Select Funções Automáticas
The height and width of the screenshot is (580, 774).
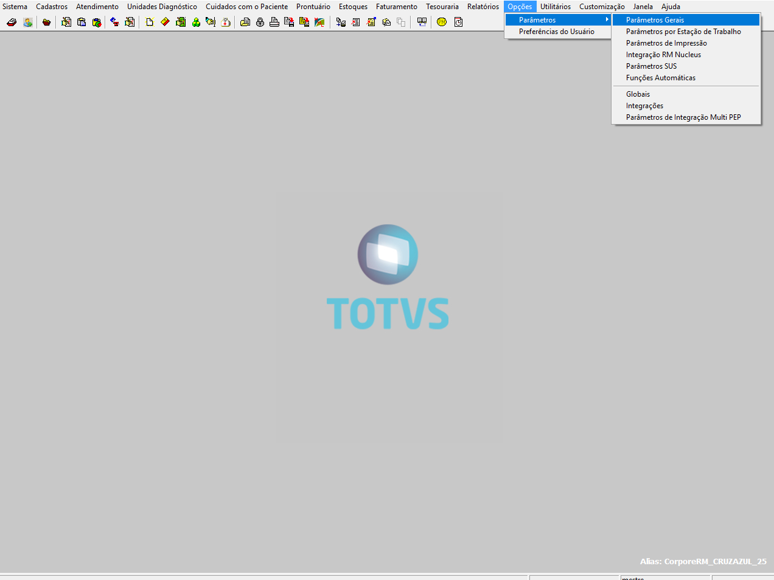tap(686, 78)
